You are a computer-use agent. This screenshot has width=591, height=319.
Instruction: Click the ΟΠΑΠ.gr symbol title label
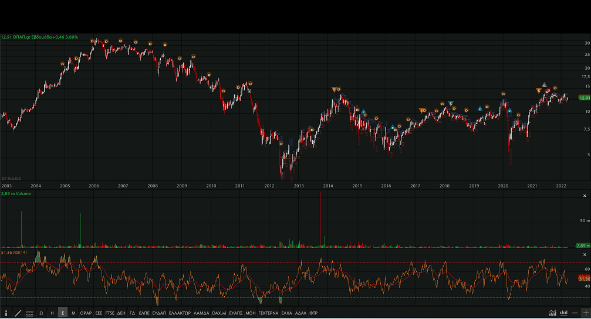[26, 36]
